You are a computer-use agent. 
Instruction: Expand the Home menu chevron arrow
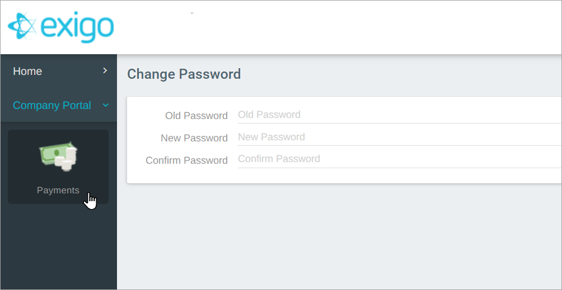(105, 71)
